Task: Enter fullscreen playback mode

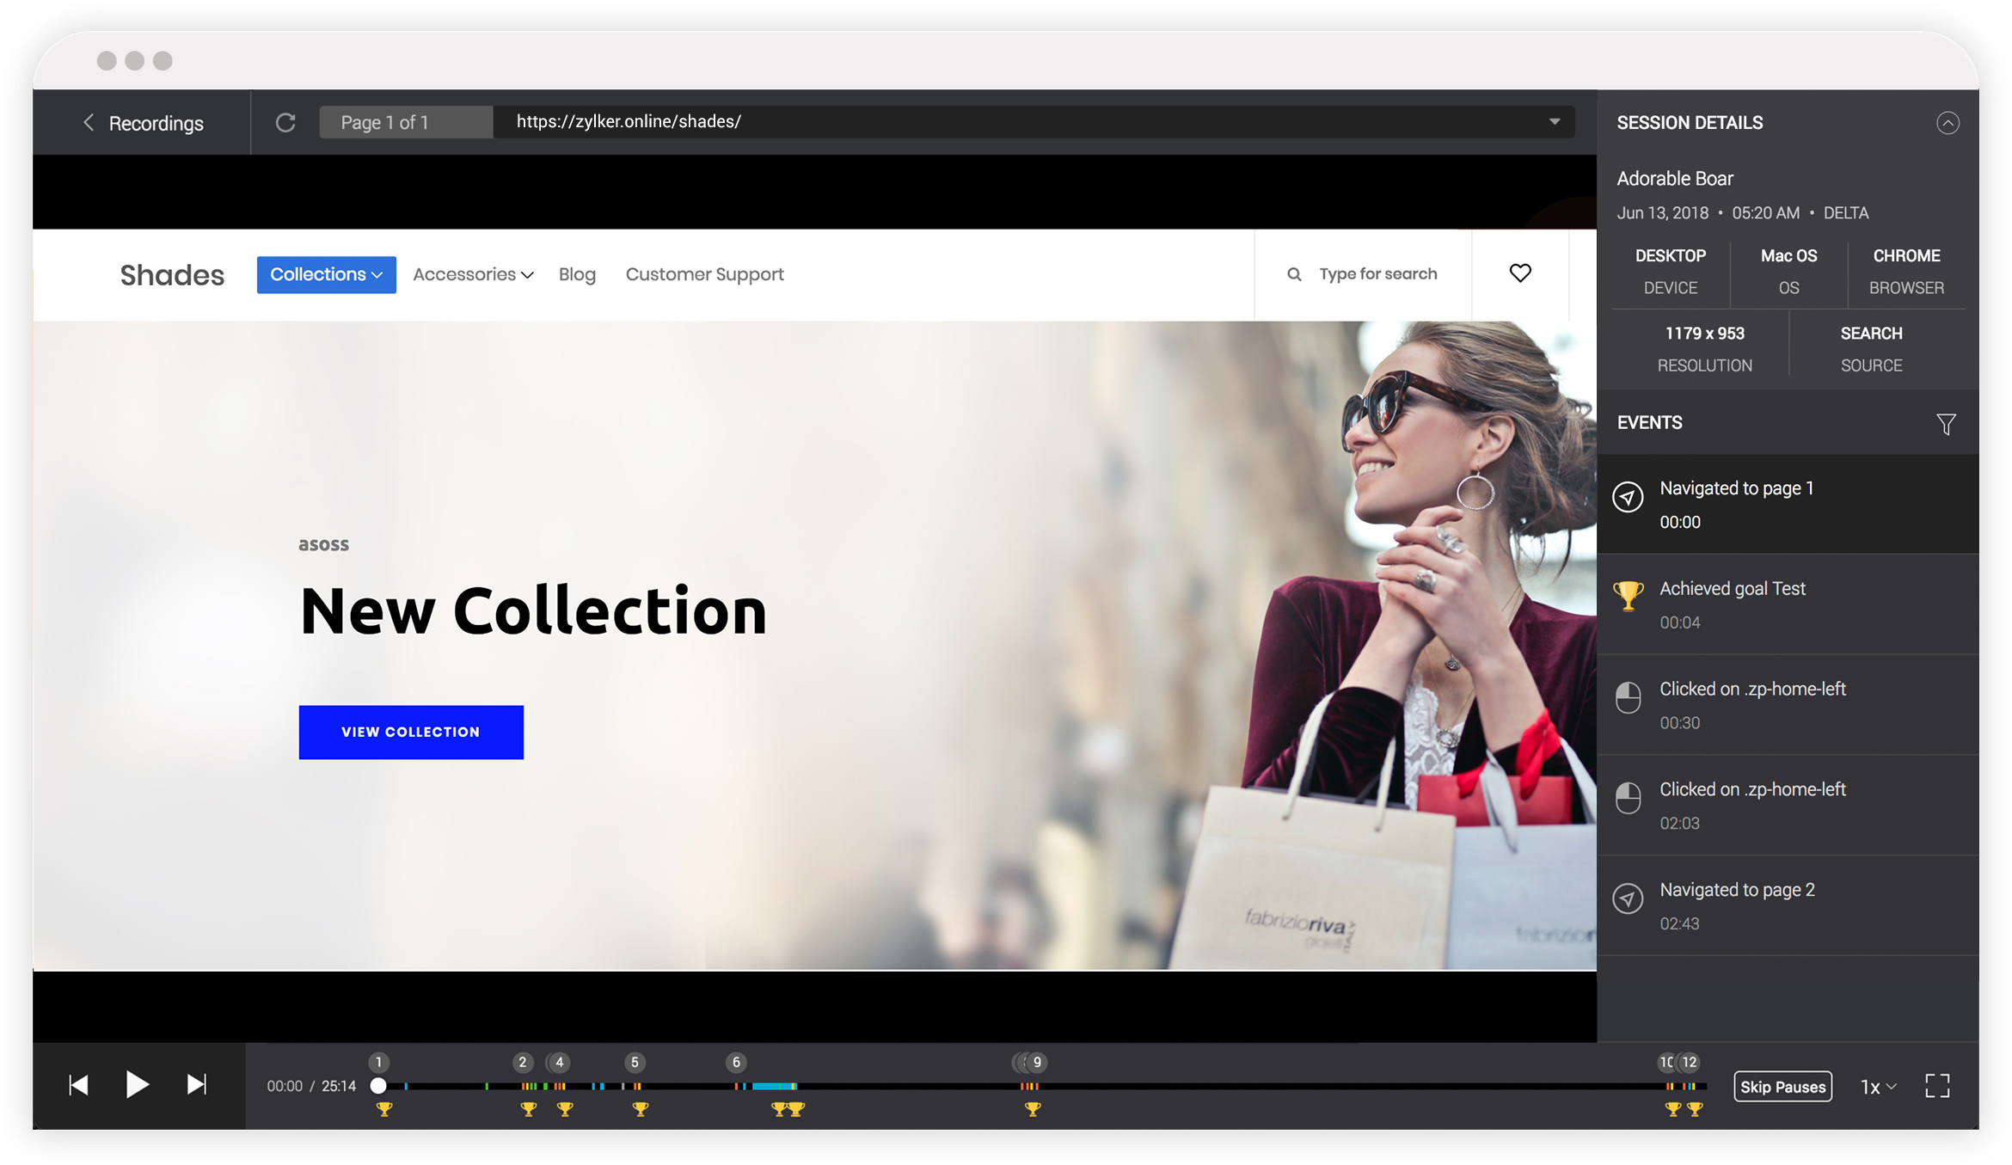Action: pyautogui.click(x=1936, y=1086)
